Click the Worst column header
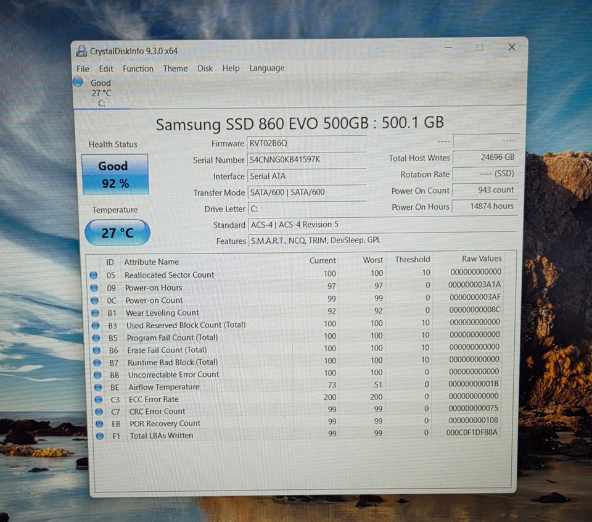Image resolution: width=592 pixels, height=522 pixels. [373, 260]
